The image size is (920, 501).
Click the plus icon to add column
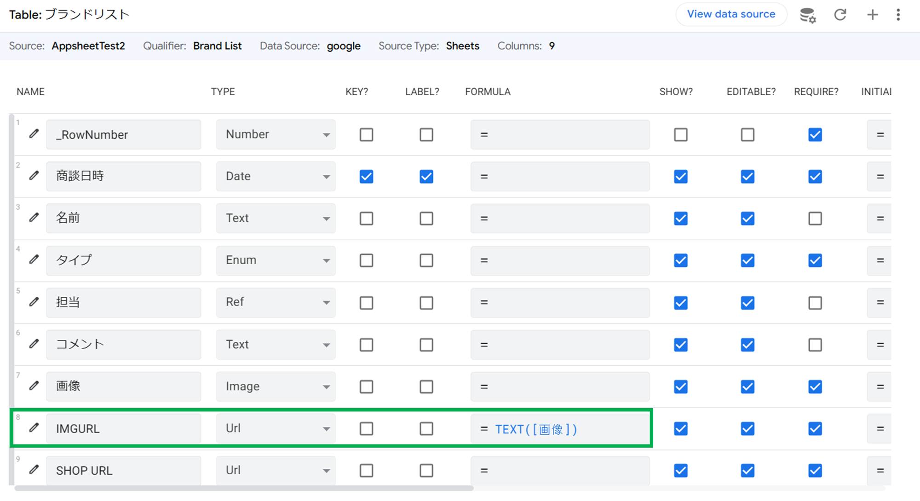click(872, 15)
